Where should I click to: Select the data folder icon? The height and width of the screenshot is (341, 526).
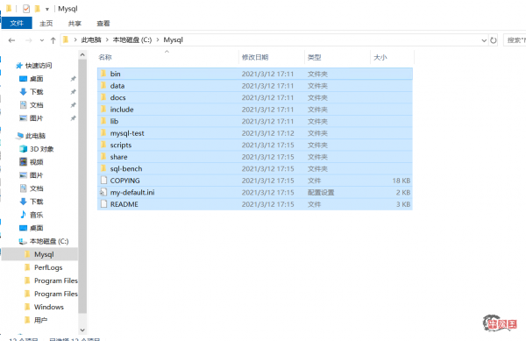tap(103, 86)
